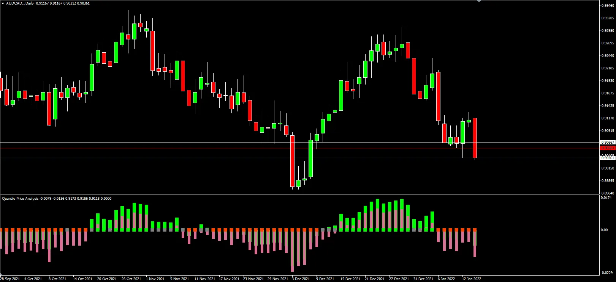
Task: Click OHLC values 0.91167 0.91167 0.90312 0.90361
Action: point(63,3)
